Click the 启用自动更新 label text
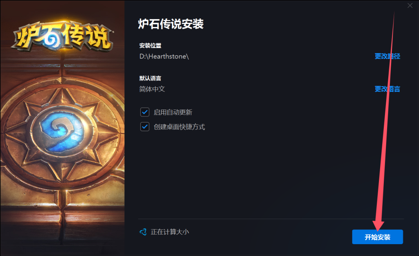Viewport: 419px width, 256px height. click(173, 112)
